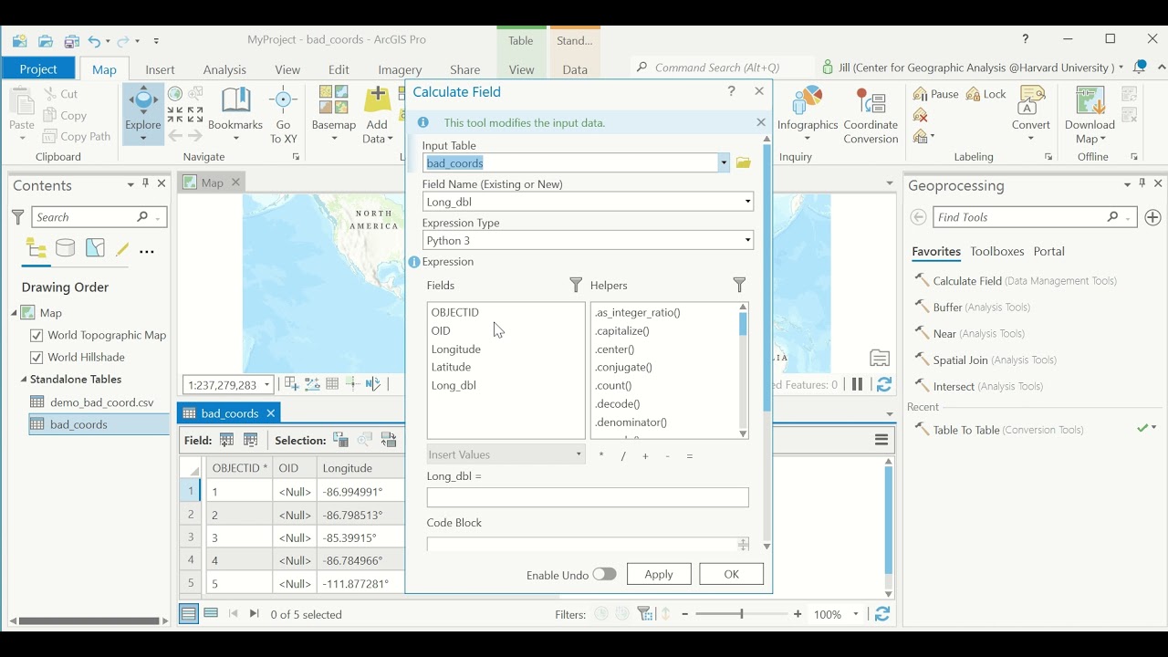
Task: Switch Contents to List By Data Source
Action: [66, 248]
